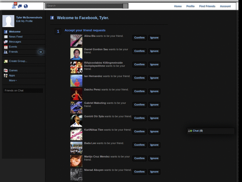The image size is (242, 182).
Task: Confirm Rifqicoolabiez Killingmeinside's request
Action: point(139,65)
